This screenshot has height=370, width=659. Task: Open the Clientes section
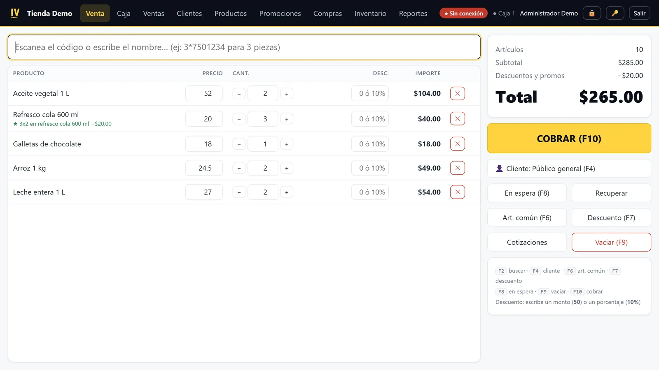tap(189, 13)
